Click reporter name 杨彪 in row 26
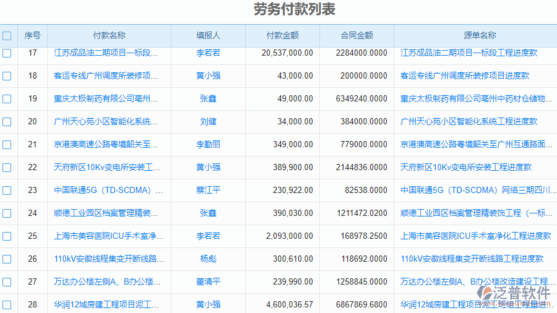This screenshot has height=313, width=557. (208, 259)
